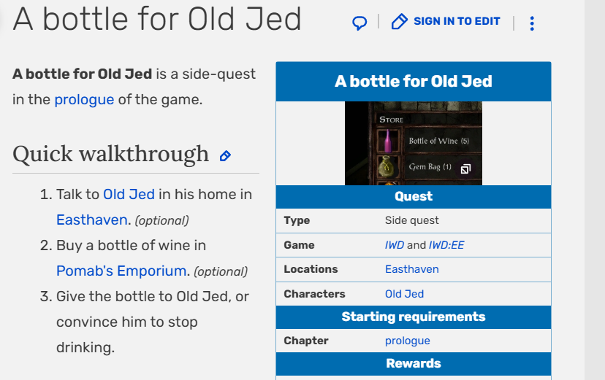Click the pencil icon beside Sign In To Edit
Image resolution: width=605 pixels, height=380 pixels.
coord(399,22)
